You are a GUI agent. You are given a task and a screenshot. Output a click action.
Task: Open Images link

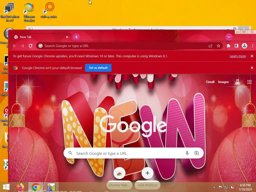[223, 82]
